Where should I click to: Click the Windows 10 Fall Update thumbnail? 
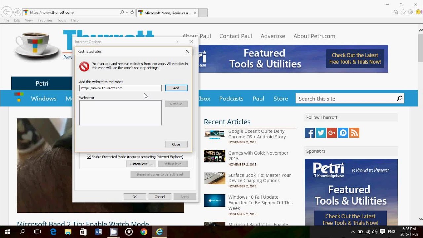pyautogui.click(x=214, y=200)
